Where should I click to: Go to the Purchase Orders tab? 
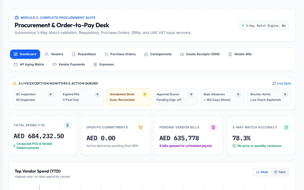pos(120,54)
